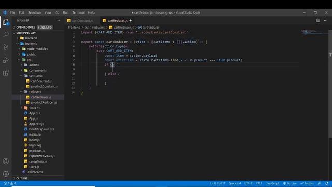Click the feedback icon in status bar
332x187 pixels.
(x=320, y=183)
